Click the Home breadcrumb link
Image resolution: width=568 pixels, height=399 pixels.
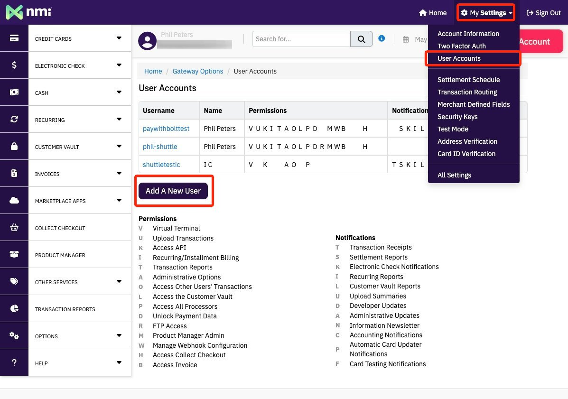pos(153,71)
